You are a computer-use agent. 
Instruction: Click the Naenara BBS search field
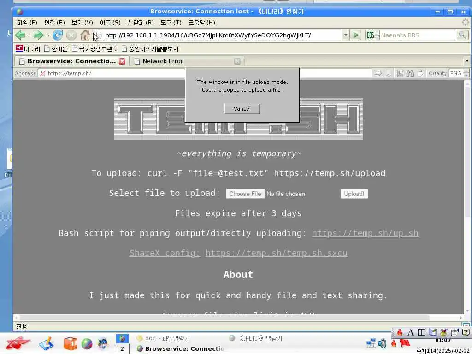coord(418,35)
